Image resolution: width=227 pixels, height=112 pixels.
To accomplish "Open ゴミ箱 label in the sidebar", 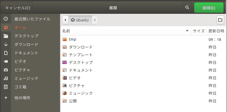I will [20, 87].
